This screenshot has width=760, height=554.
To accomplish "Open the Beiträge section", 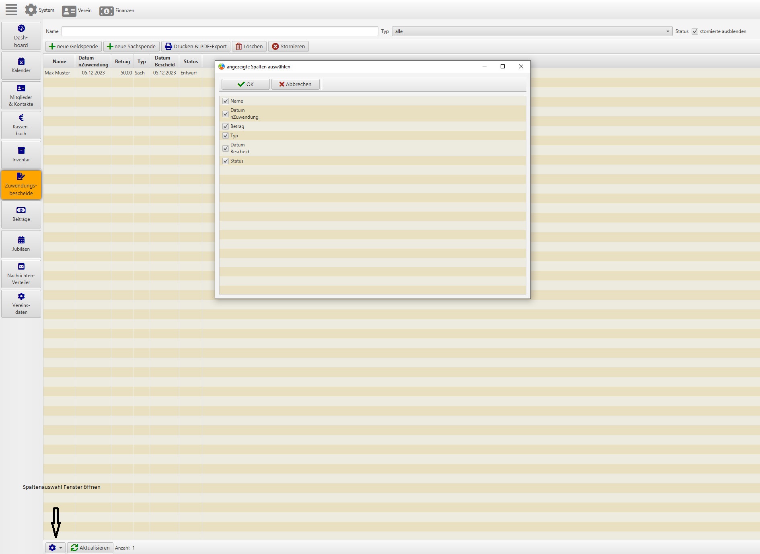I will click(21, 214).
